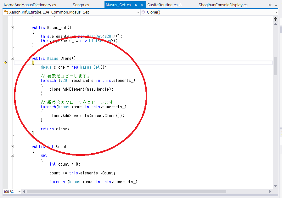Click the vertical scrollbar up arrow
This screenshot has height=198, width=282.
click(x=275, y=24)
